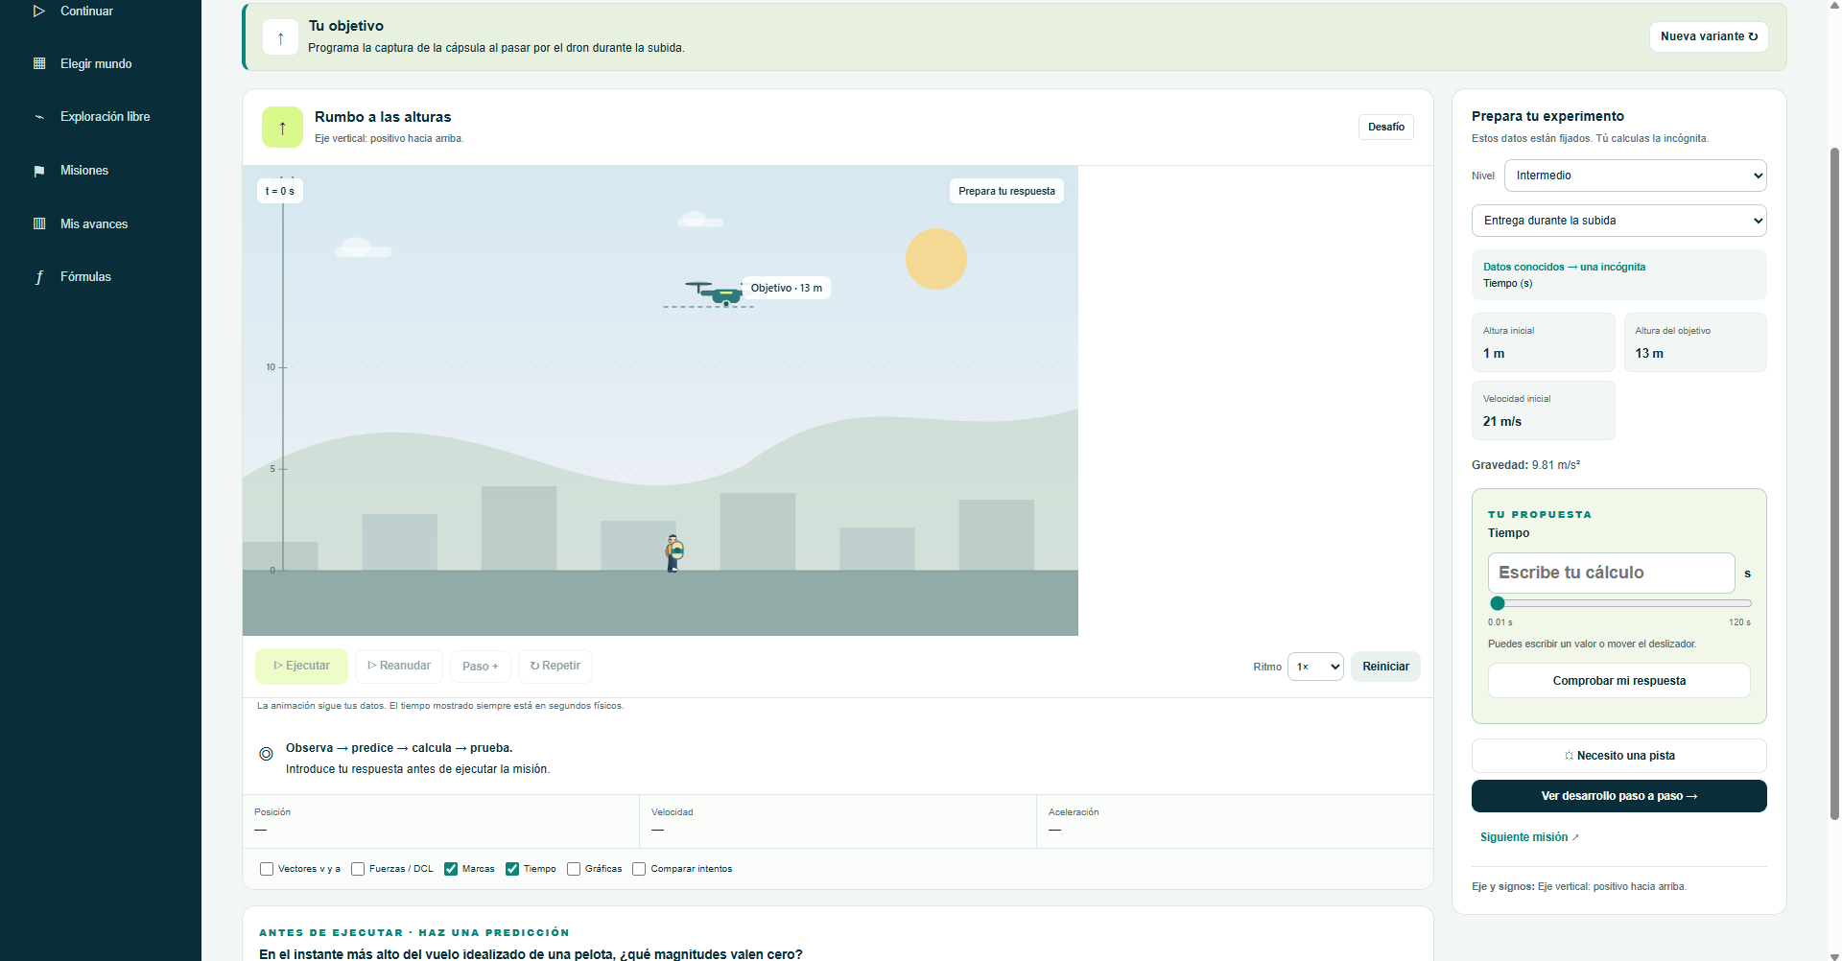Click the Elegir mundo grid icon
1842x961 pixels.
[39, 64]
